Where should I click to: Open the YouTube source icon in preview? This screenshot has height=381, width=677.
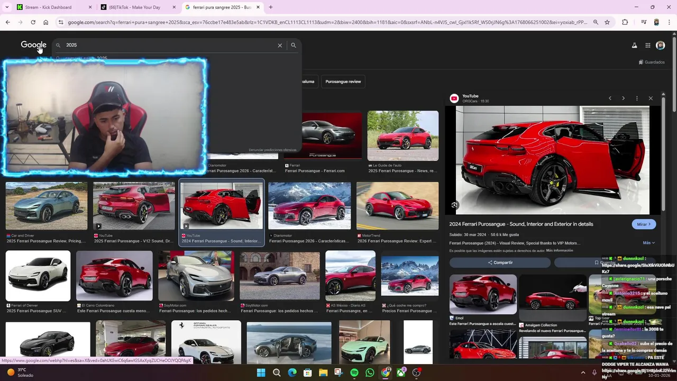(x=454, y=98)
